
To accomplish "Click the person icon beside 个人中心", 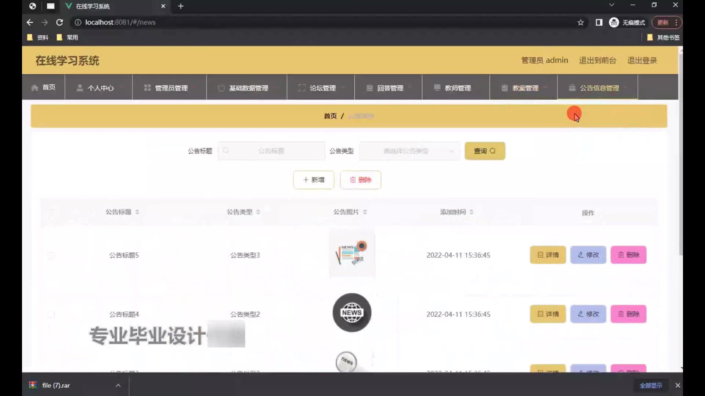I will (x=80, y=88).
